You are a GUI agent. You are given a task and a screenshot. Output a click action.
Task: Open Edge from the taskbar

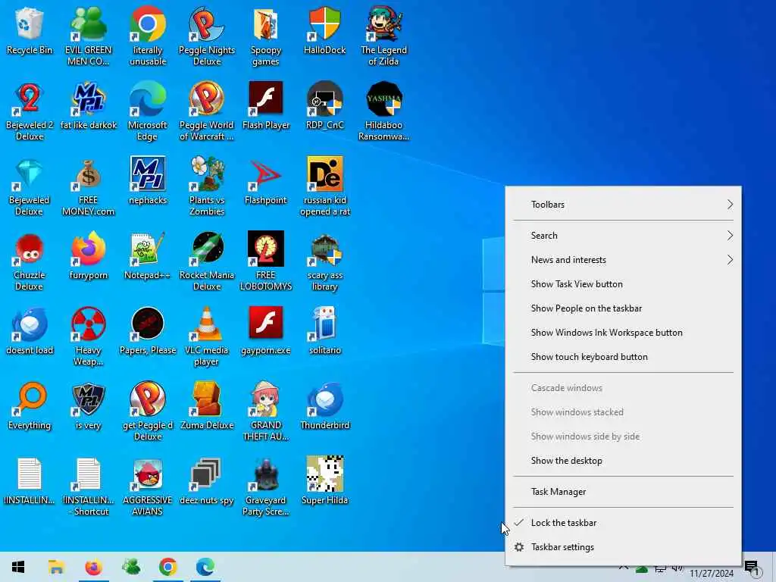point(205,567)
